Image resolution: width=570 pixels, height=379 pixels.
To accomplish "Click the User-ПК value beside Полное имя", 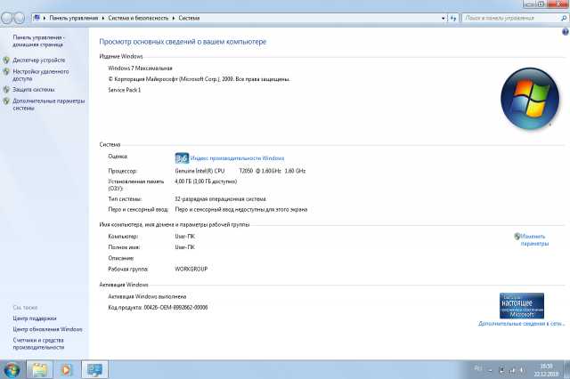I will pos(185,247).
